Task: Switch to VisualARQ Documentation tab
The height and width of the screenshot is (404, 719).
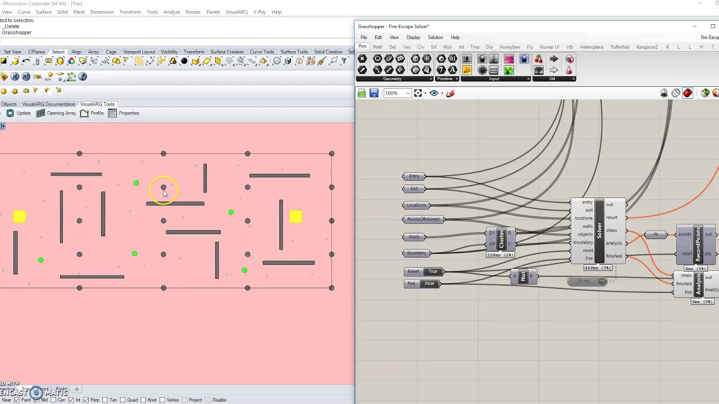Action: (49, 104)
